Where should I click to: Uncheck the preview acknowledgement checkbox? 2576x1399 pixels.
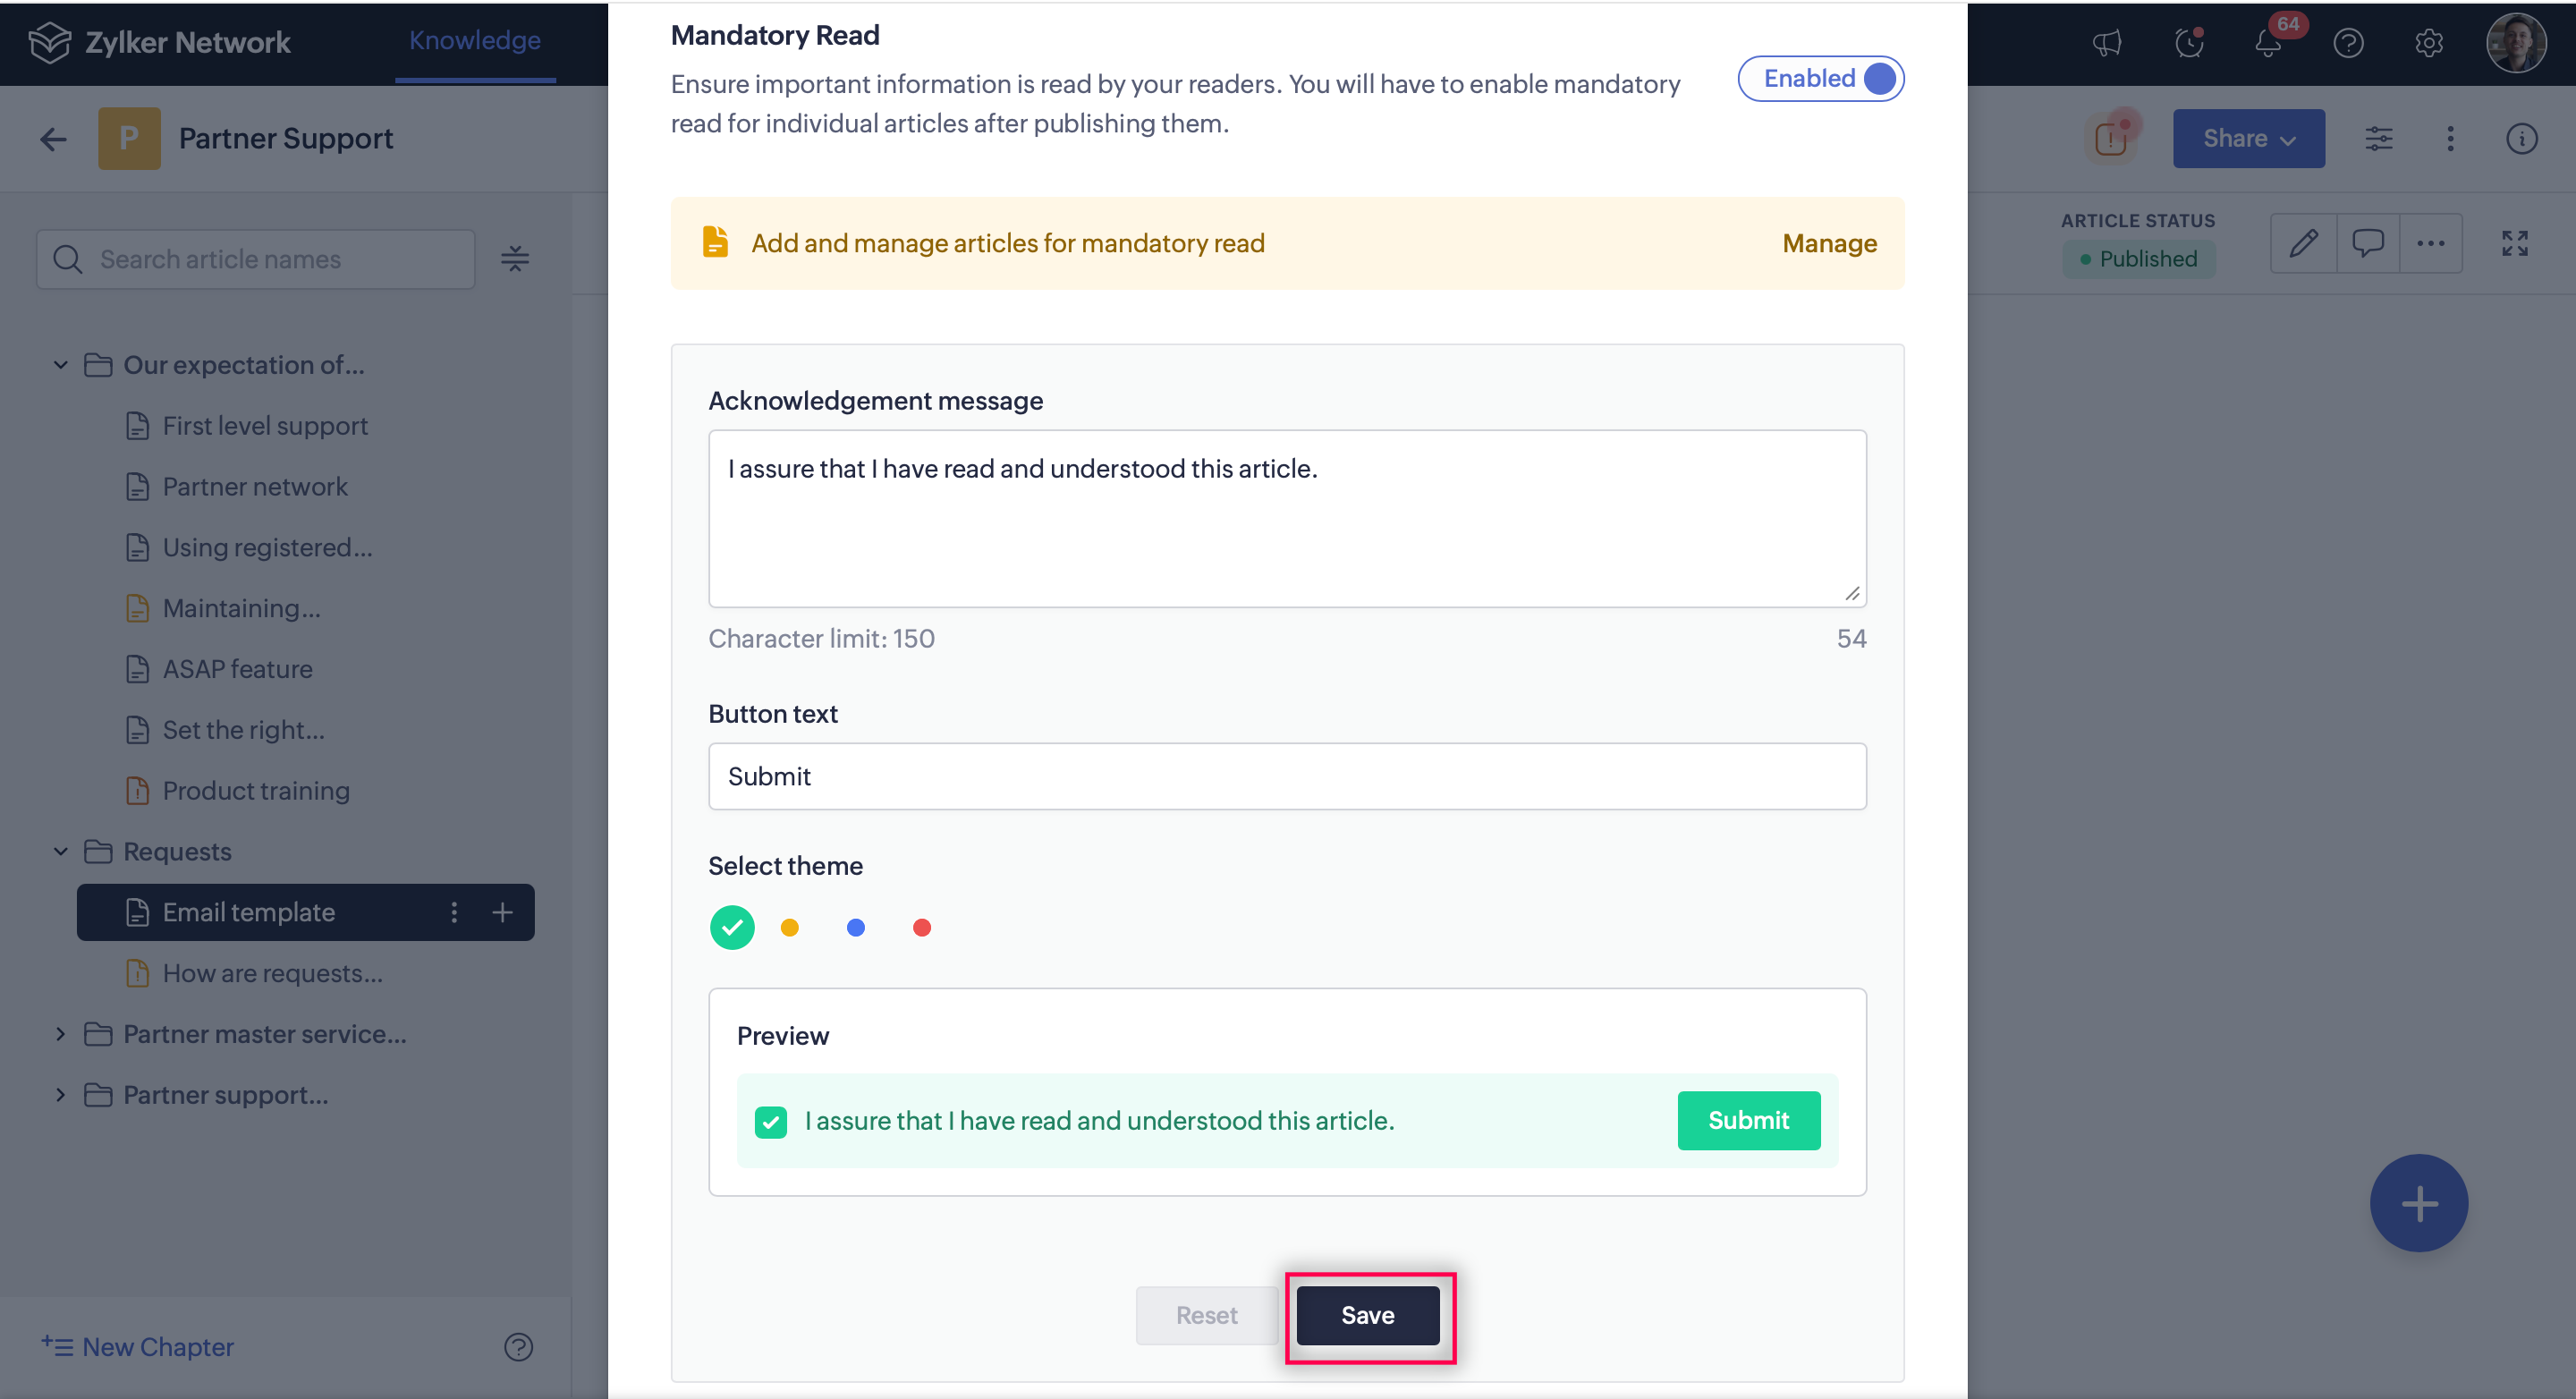point(770,1121)
